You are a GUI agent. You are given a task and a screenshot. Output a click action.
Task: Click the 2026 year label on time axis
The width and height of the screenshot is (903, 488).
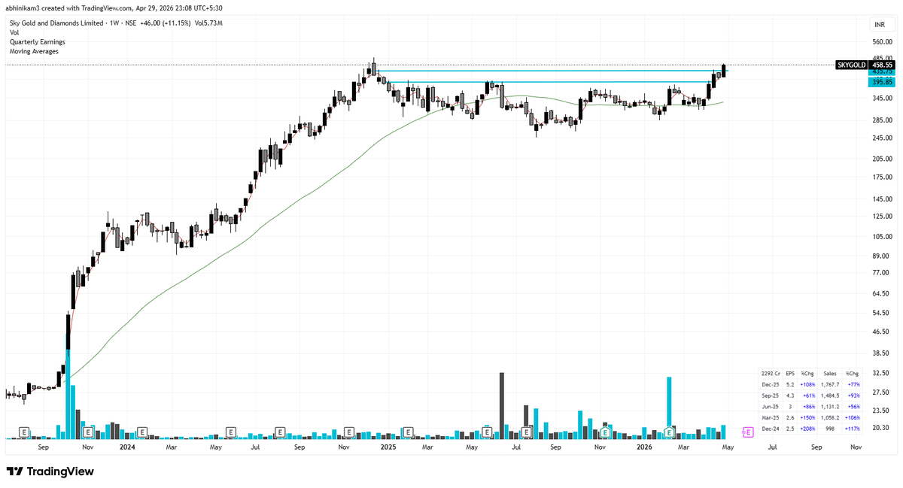644,447
